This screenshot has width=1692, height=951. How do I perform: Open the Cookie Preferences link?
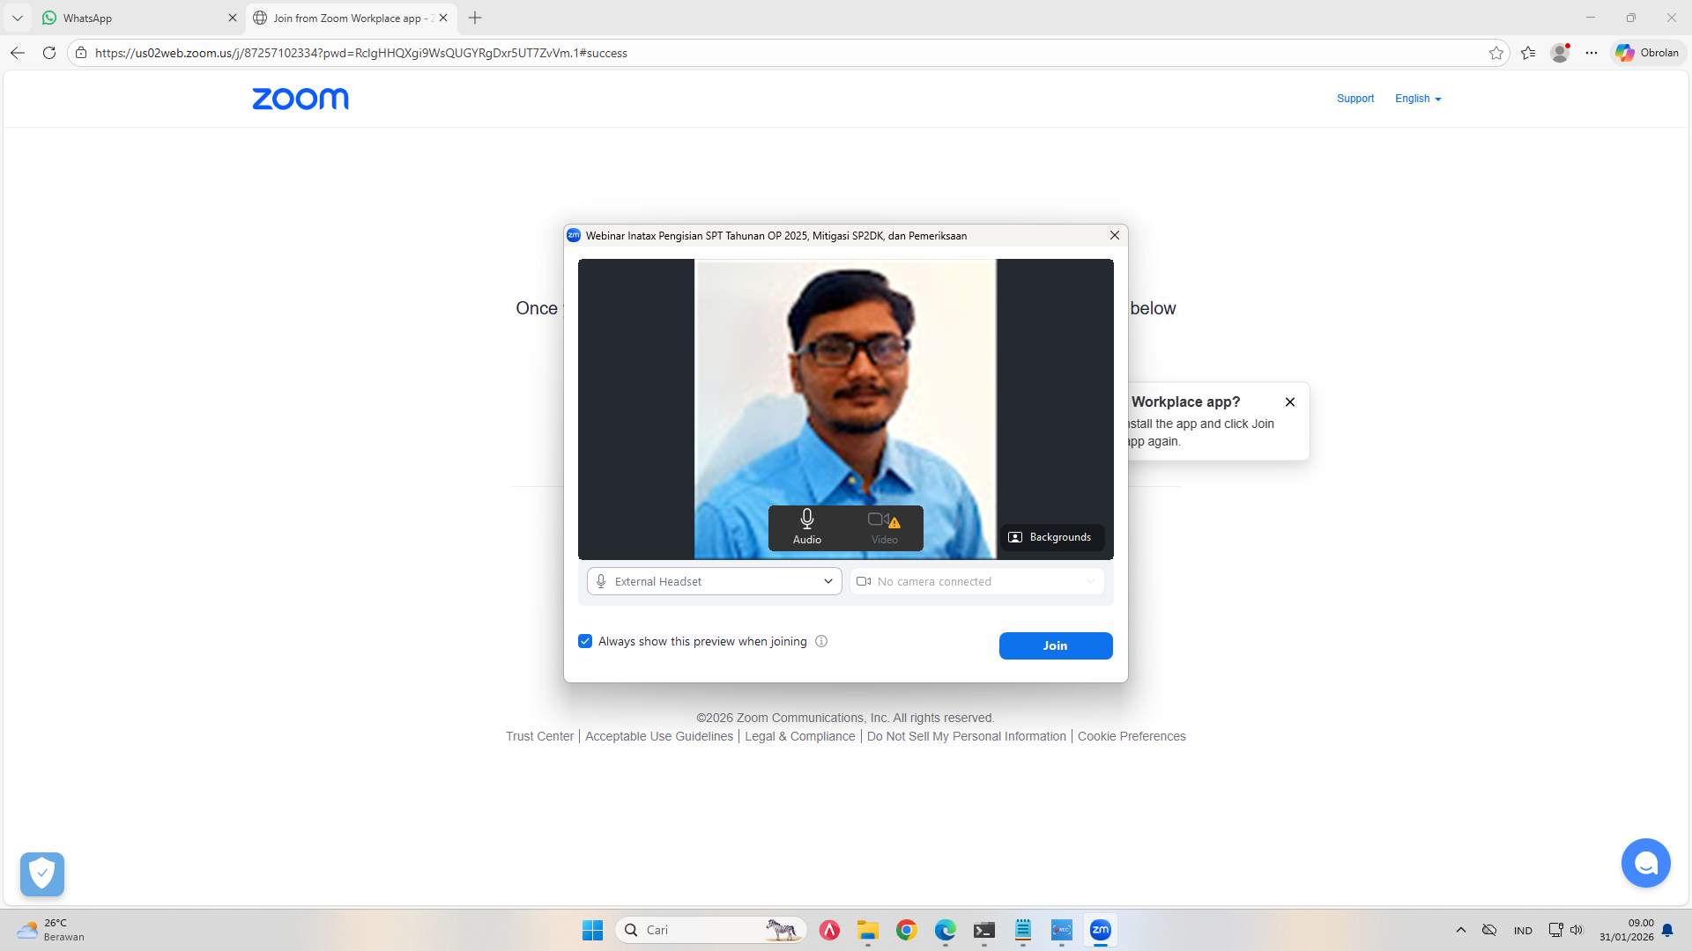tap(1131, 736)
